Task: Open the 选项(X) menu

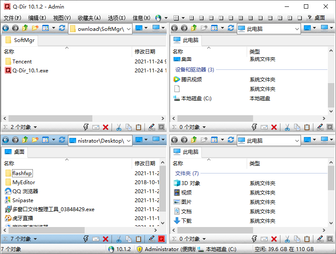Action: click(x=117, y=18)
